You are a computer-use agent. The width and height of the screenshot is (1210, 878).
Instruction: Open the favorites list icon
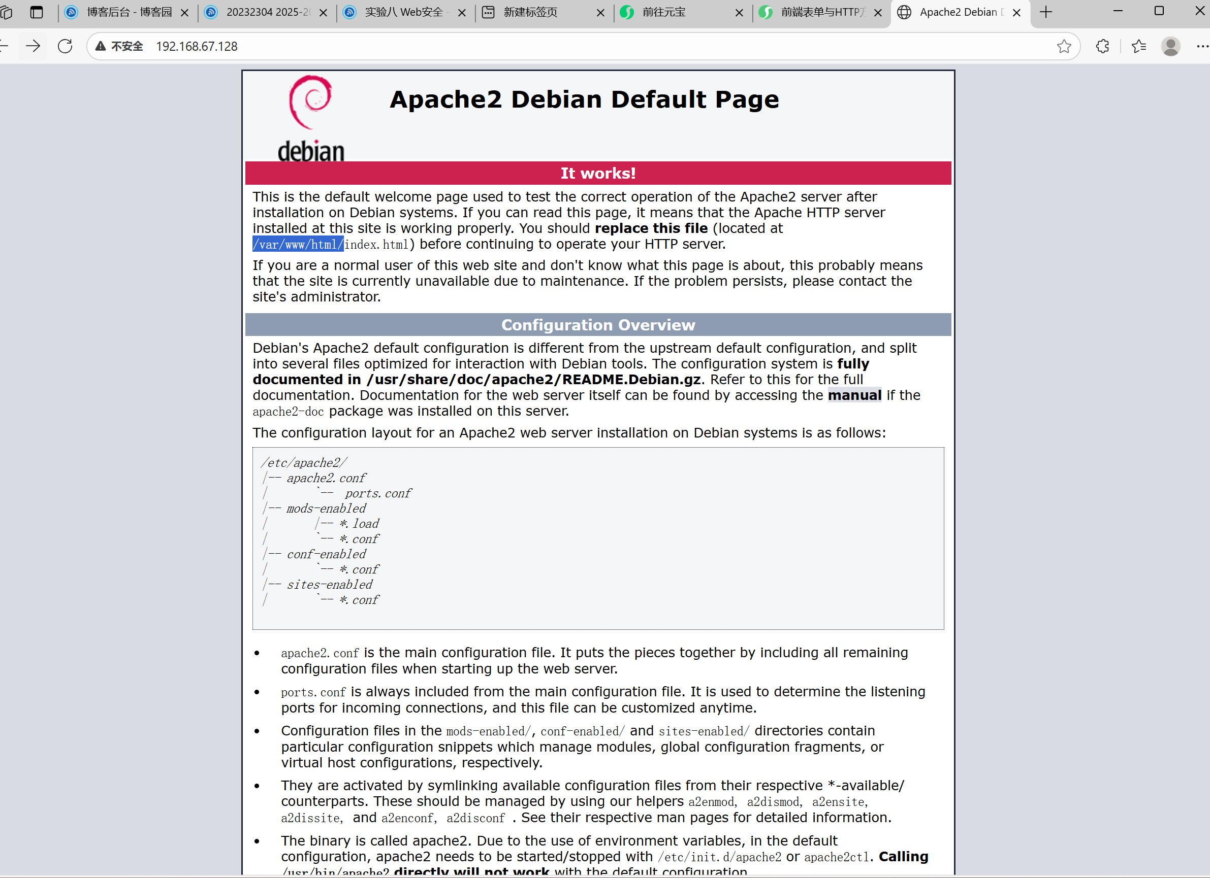[x=1138, y=46]
